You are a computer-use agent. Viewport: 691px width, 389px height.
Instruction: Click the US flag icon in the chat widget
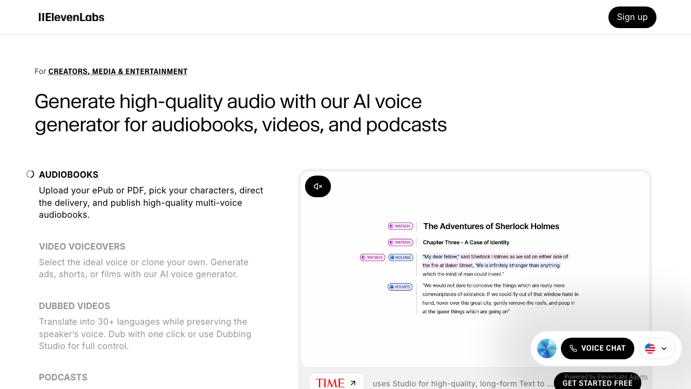pos(650,348)
